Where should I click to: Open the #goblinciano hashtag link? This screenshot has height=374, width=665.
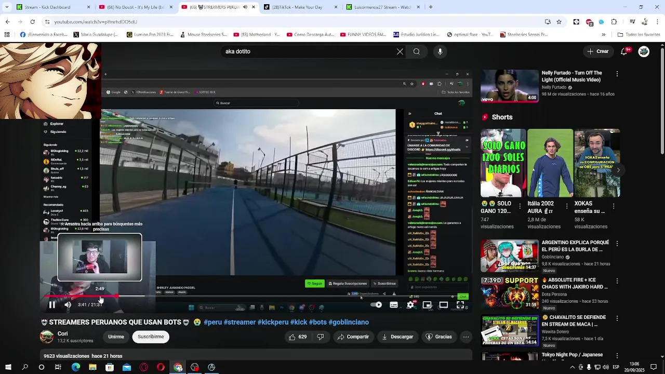tap(349, 322)
